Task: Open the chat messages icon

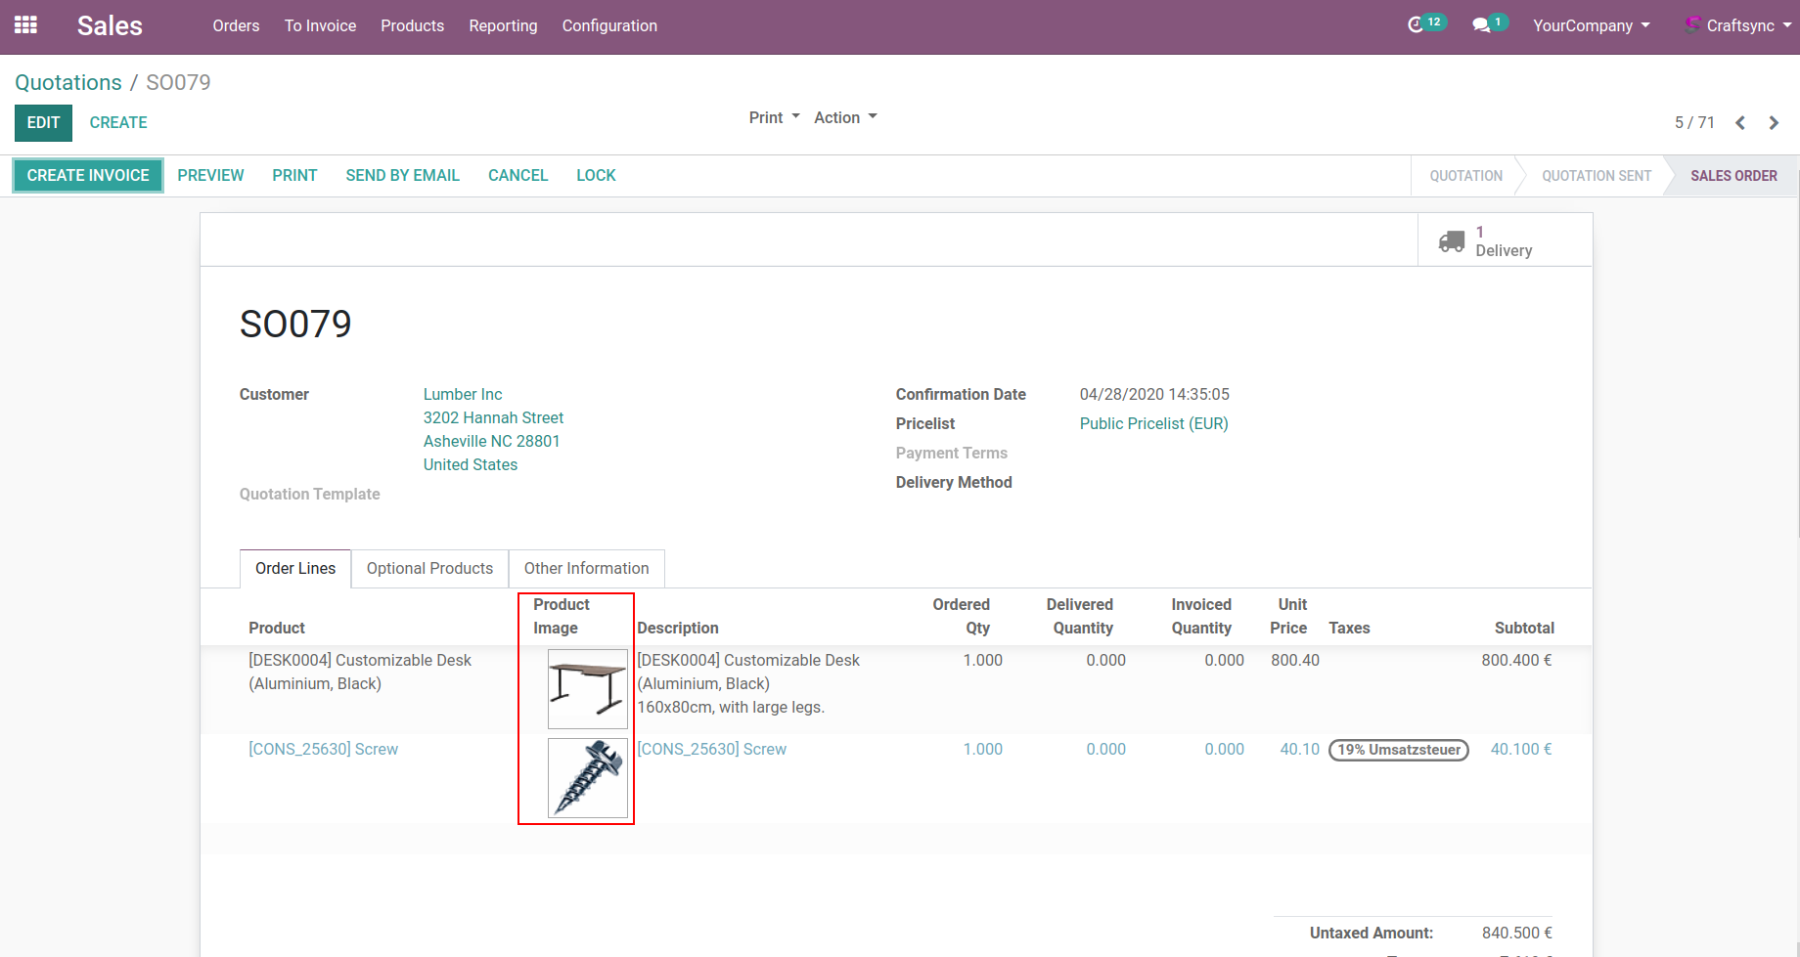Action: [x=1481, y=25]
